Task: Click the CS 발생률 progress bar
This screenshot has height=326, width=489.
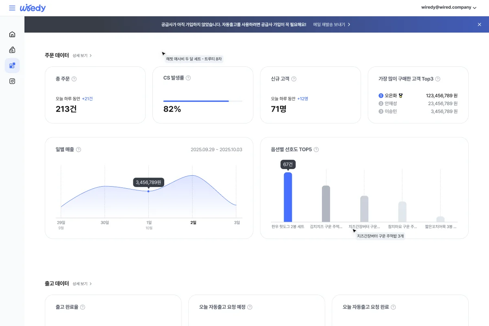Action: click(203, 101)
